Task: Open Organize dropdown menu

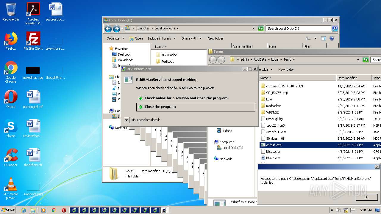Action: [115, 38]
